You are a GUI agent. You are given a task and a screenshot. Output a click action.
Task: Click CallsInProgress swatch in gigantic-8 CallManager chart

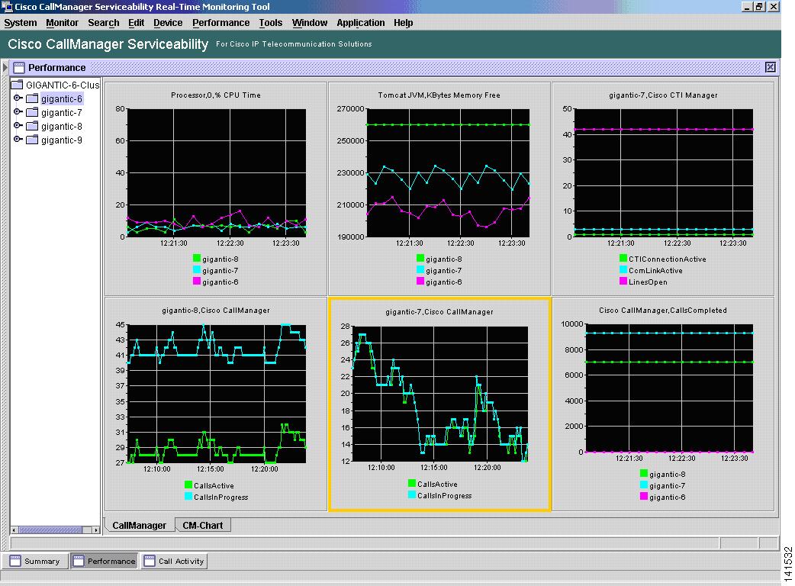(188, 496)
